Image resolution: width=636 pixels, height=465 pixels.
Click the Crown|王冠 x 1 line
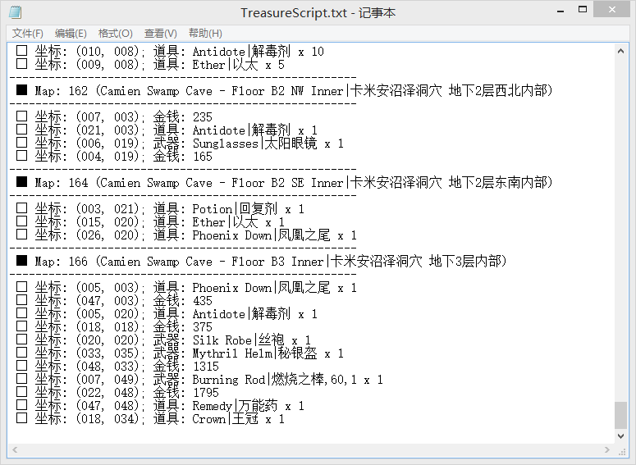coord(150,419)
